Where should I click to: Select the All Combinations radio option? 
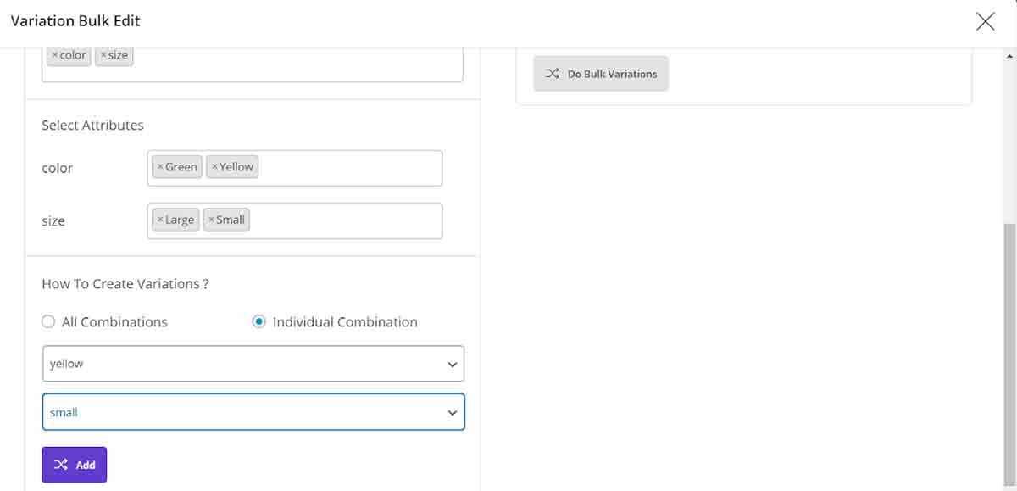click(48, 322)
